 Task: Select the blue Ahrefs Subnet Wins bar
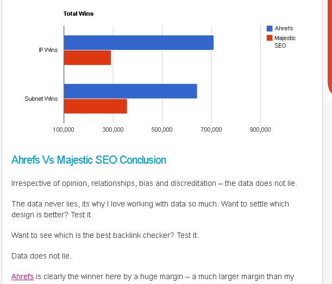[x=130, y=91]
